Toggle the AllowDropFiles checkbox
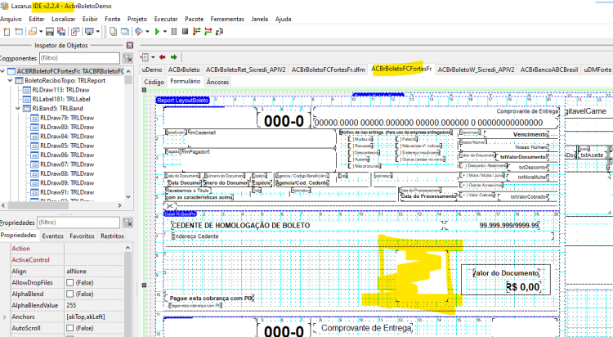Image resolution: width=613 pixels, height=337 pixels. coord(70,282)
